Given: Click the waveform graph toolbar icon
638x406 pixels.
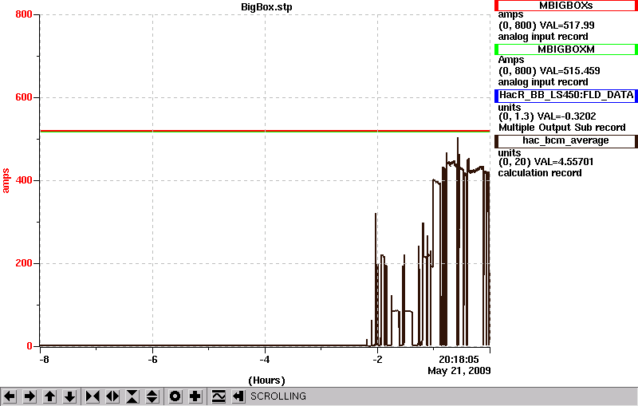Looking at the screenshot, I should (219, 396).
